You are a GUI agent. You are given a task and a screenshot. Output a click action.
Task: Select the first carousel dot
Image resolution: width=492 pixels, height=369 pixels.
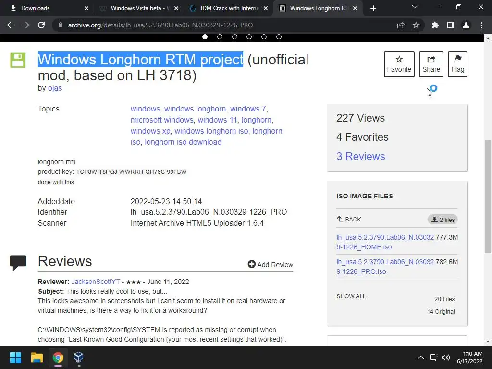coord(205,37)
